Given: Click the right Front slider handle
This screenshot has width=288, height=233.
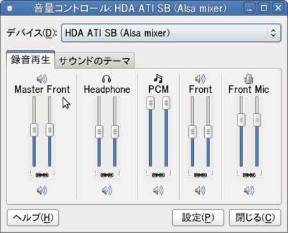Looking at the screenshot, I should click(x=208, y=132).
